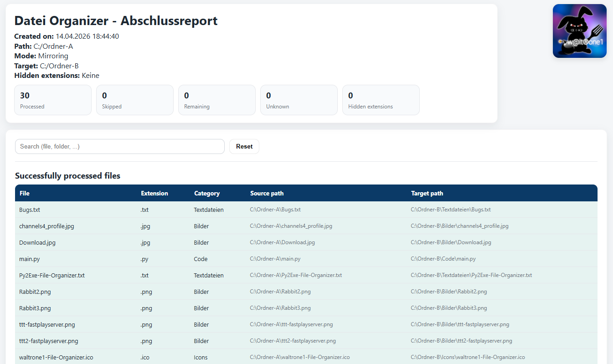Click the waltrone1 rabbit logo image

579,31
